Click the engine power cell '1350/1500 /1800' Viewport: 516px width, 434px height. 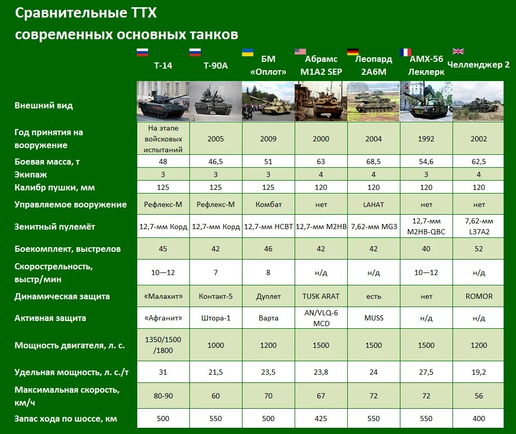[x=163, y=345]
